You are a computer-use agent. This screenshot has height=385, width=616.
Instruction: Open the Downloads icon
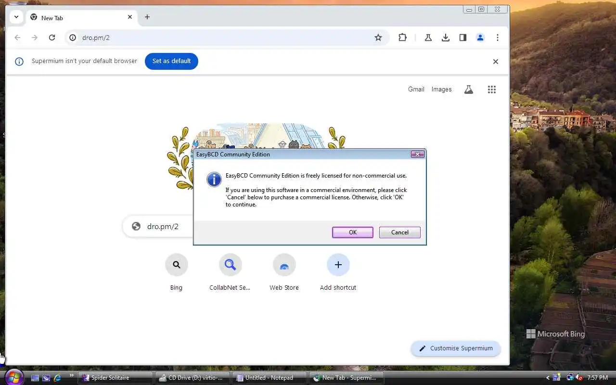[x=446, y=38]
